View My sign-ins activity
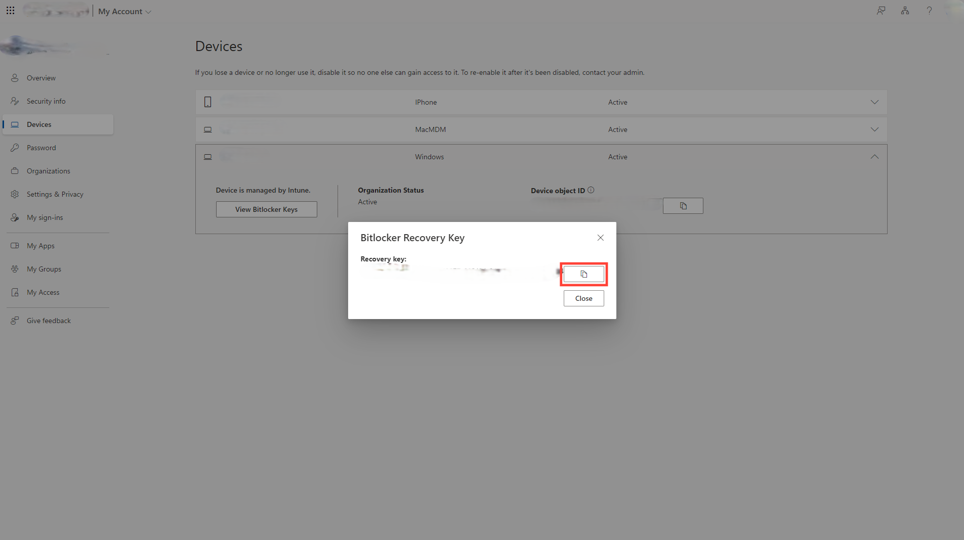This screenshot has width=964, height=540. coord(44,217)
